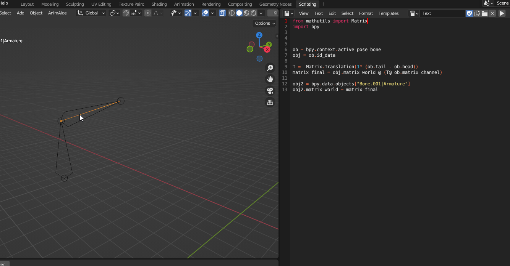
Task: Enable snapping with the magnet toggle
Action: point(126,13)
